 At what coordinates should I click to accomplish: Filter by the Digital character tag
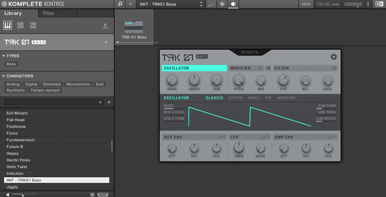click(x=31, y=84)
